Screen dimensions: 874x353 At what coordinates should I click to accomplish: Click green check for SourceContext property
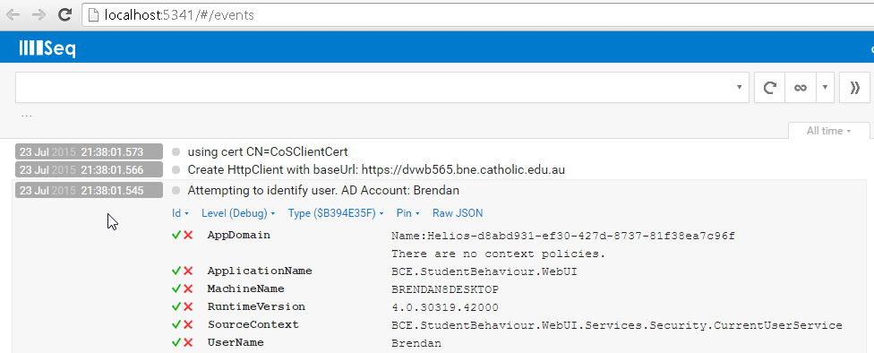pyautogui.click(x=176, y=324)
